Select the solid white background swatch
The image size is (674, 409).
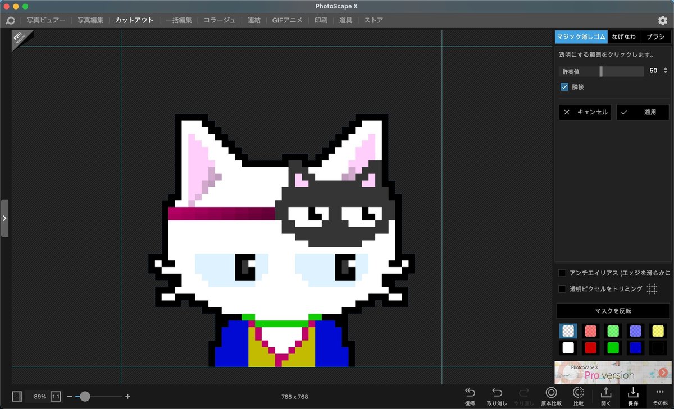pos(568,348)
